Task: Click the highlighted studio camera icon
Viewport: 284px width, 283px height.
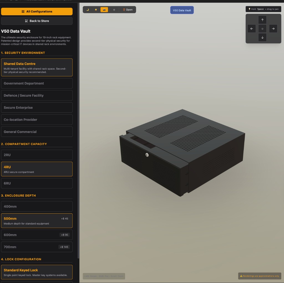Action: tap(104, 10)
